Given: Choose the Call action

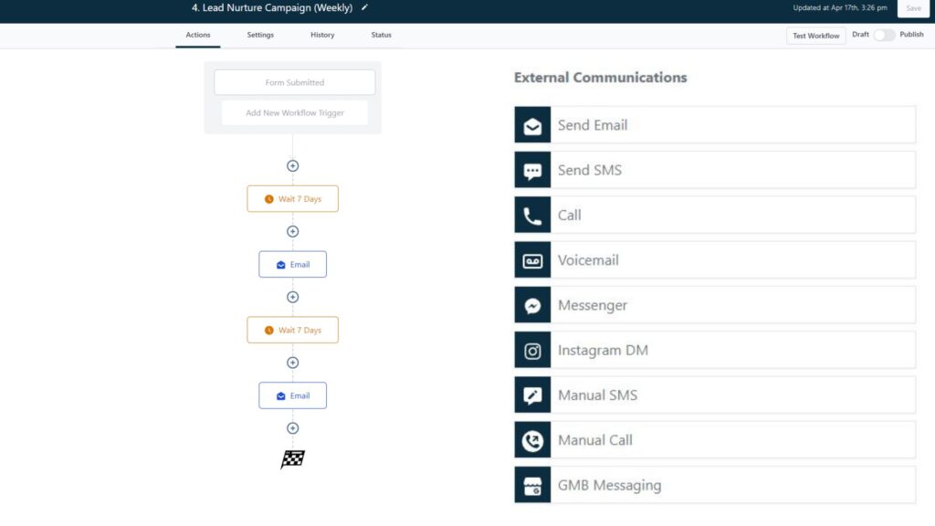Looking at the screenshot, I should tap(715, 216).
